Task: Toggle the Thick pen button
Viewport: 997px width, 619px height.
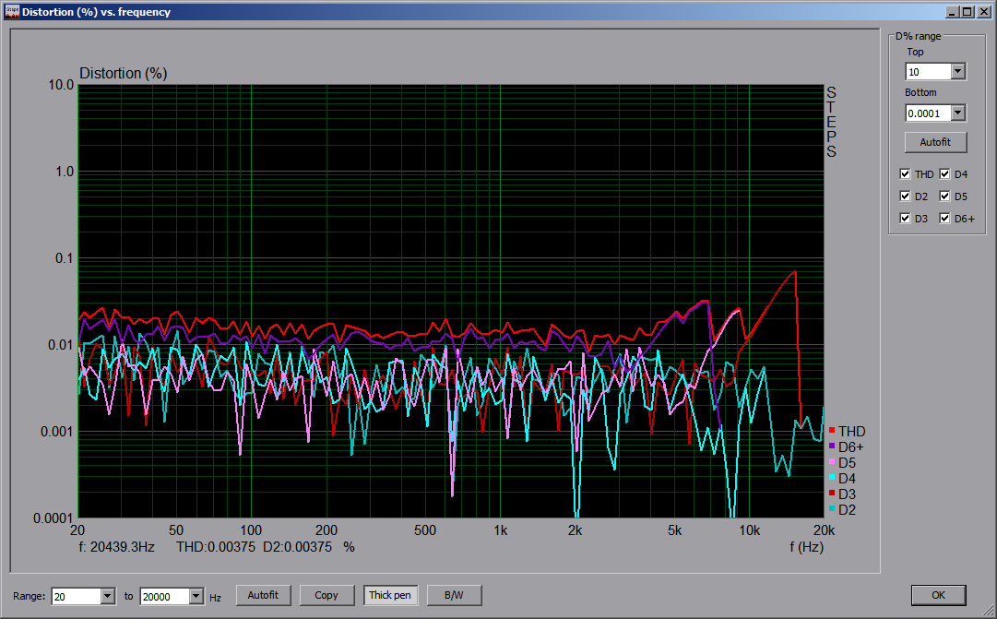Action: 390,595
